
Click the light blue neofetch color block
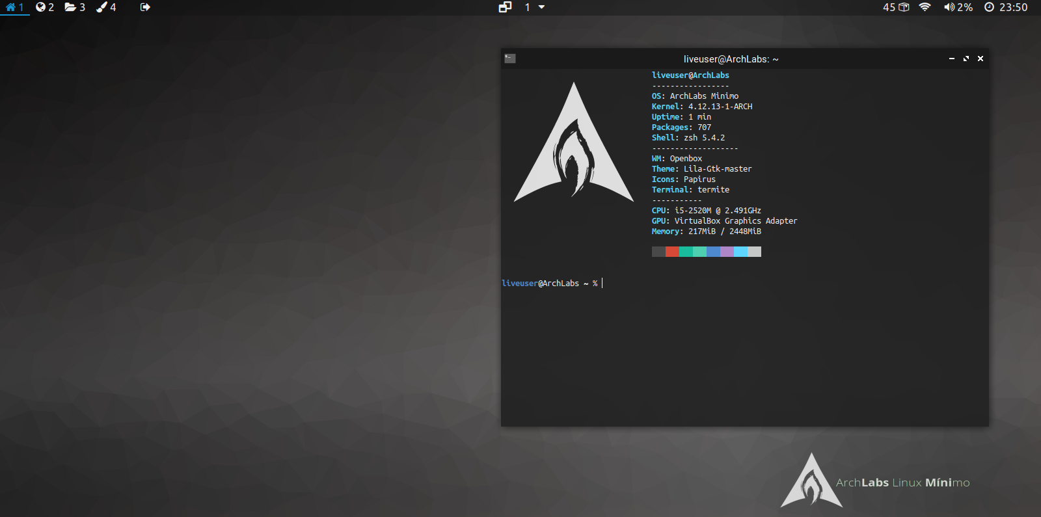pyautogui.click(x=740, y=252)
